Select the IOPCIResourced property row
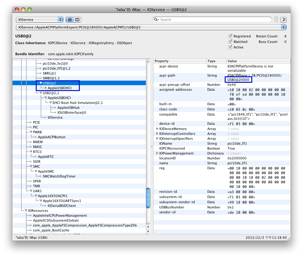 [x=222, y=148]
